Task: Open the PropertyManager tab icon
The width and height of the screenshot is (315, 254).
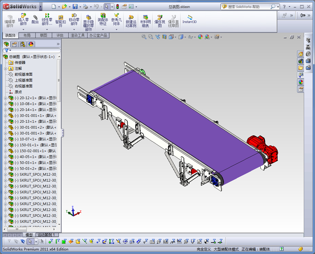Action: 14,44
